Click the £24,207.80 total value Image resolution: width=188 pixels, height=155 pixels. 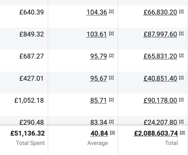160,122
